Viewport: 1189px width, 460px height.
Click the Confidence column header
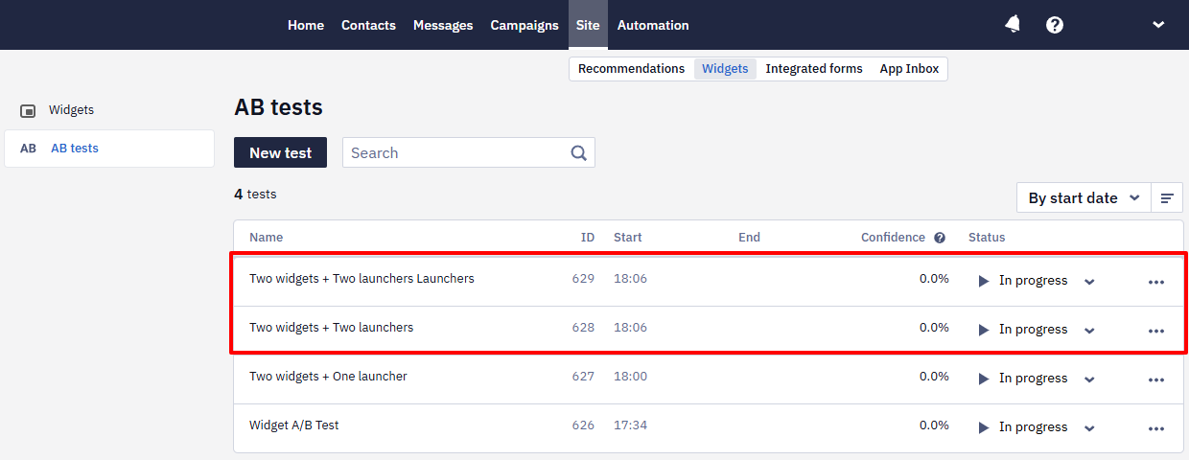(893, 238)
